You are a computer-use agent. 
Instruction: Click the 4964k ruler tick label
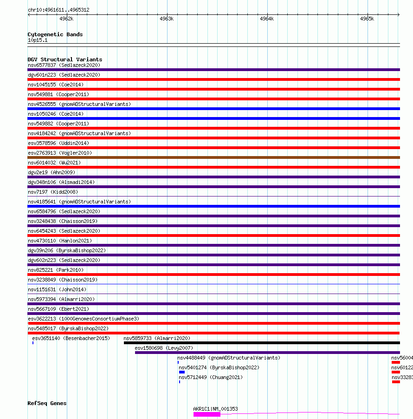click(267, 19)
